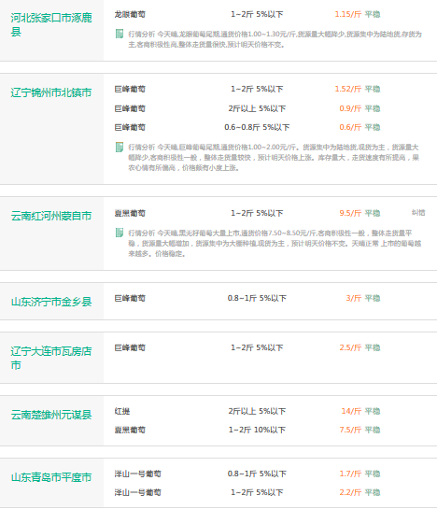Click the 纠错 link beside the 9.5/斤 price
Image resolution: width=437 pixels, height=509 pixels.
[x=418, y=213]
